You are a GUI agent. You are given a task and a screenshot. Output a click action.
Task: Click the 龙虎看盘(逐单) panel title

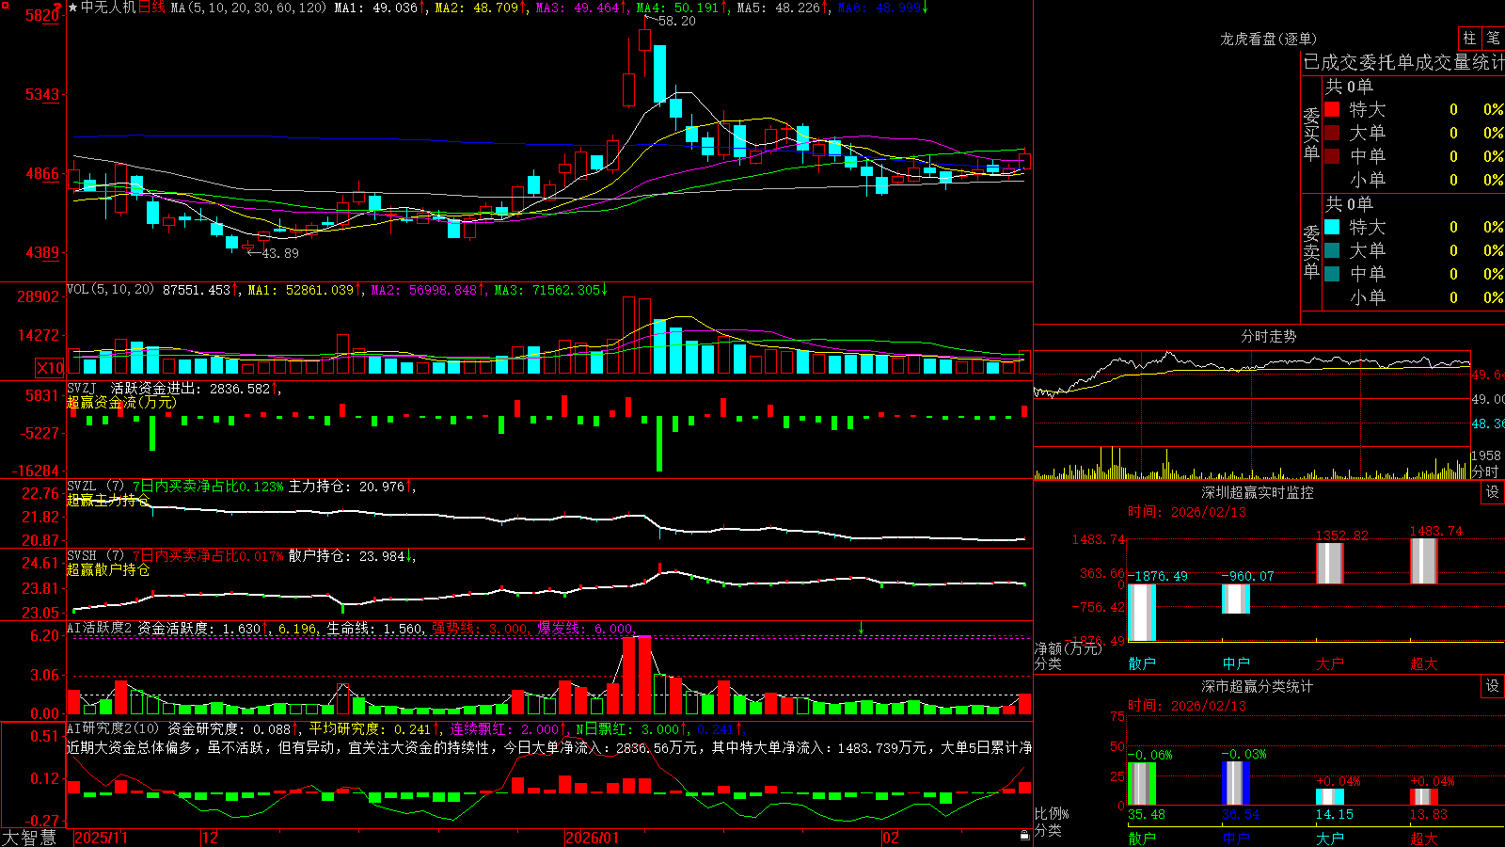1268,39
